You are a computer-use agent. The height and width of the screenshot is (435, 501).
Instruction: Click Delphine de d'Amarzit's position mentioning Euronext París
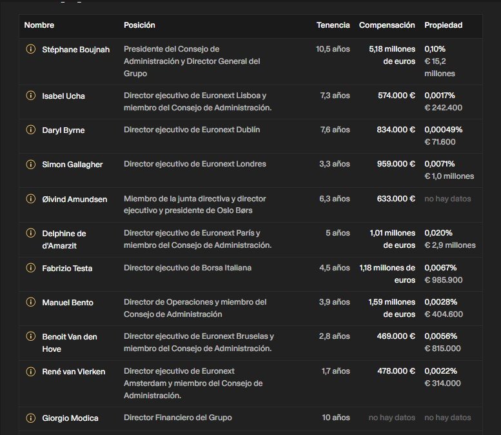click(x=197, y=239)
